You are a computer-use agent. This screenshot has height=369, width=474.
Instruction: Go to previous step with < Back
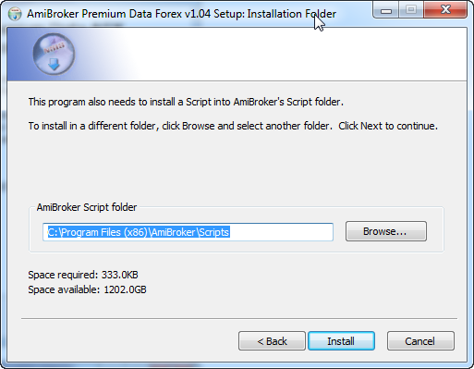[x=272, y=341]
